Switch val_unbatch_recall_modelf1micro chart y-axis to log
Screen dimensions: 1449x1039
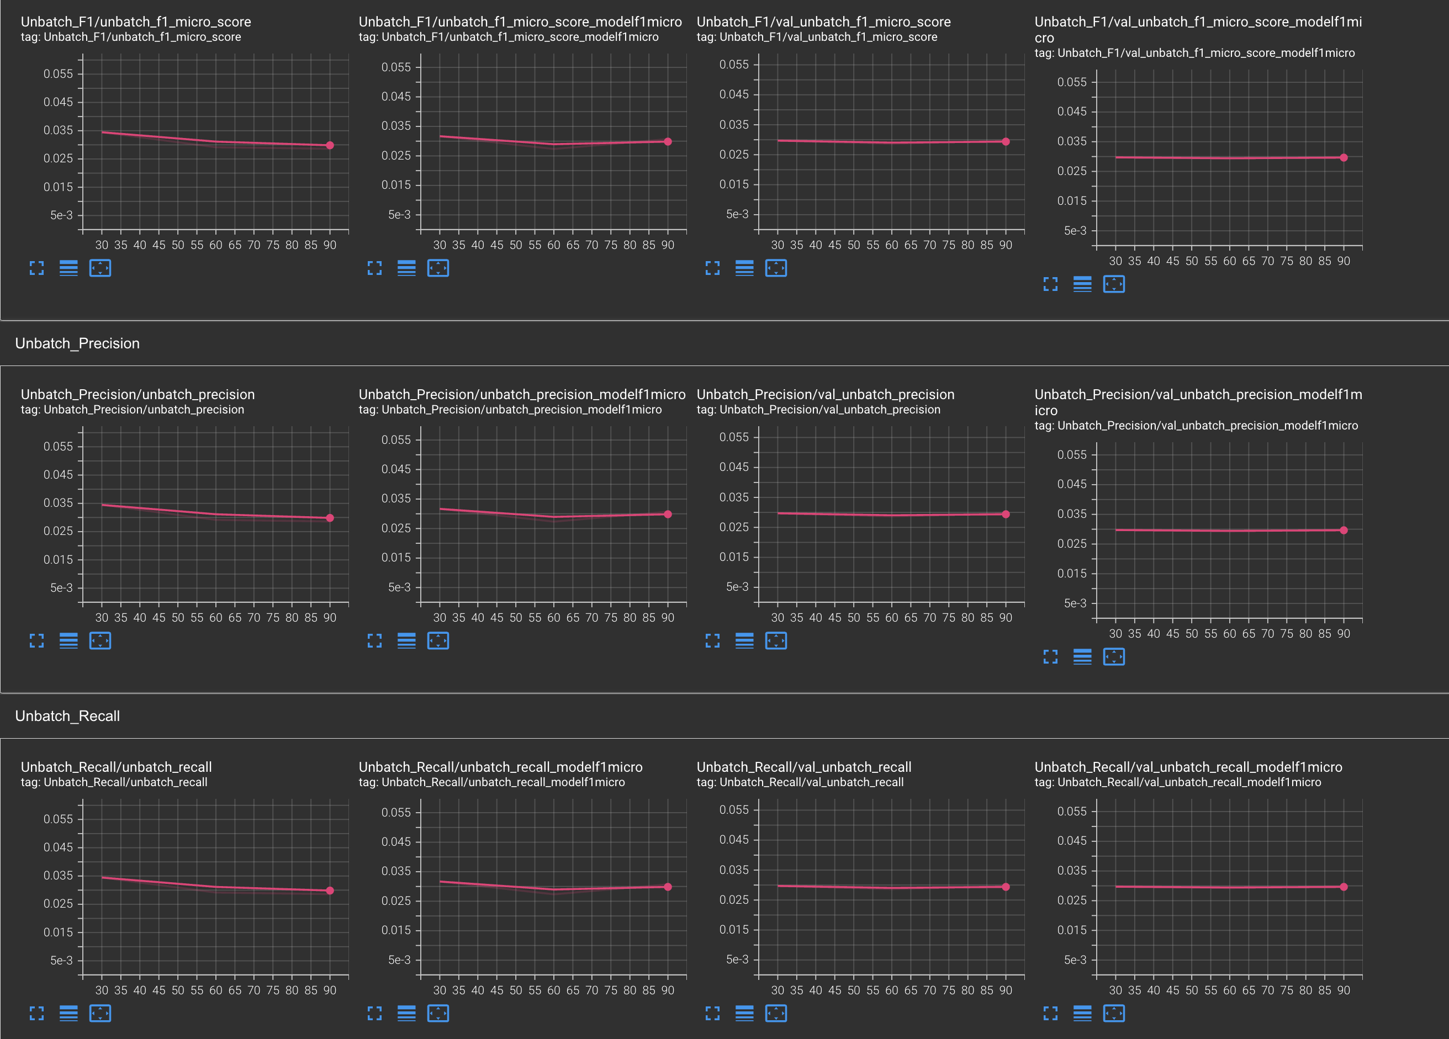coord(1082,1014)
